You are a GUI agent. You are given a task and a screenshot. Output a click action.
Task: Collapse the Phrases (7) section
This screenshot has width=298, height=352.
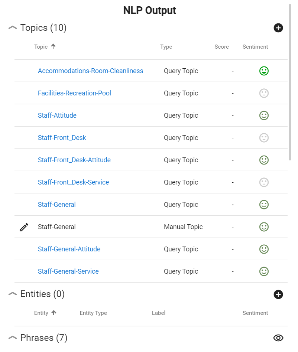[13, 338]
